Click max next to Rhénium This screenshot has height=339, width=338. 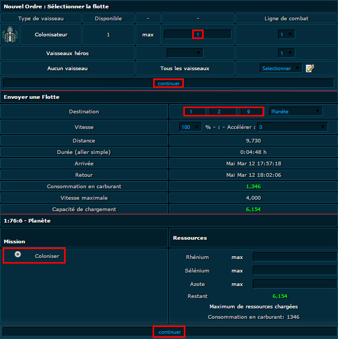click(x=237, y=257)
